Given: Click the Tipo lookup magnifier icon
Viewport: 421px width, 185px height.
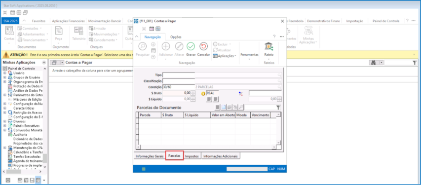Looking at the screenshot, I should point(279,75).
